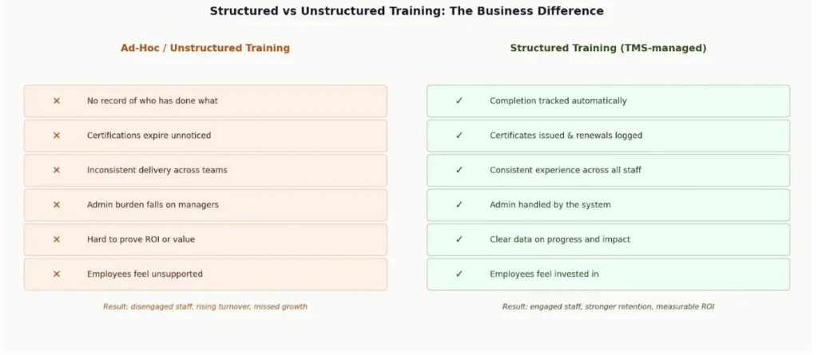Click the checkmark next to "Certificates issued & renewals logged"
The height and width of the screenshot is (355, 818).
pos(459,136)
